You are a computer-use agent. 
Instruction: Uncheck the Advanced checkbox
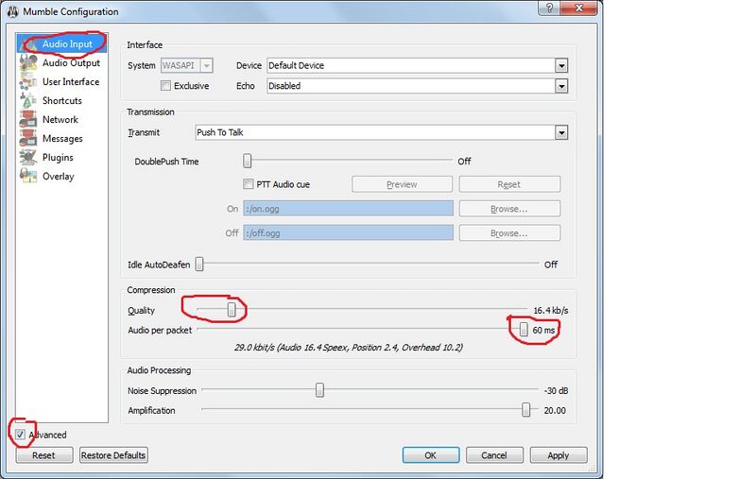21,435
